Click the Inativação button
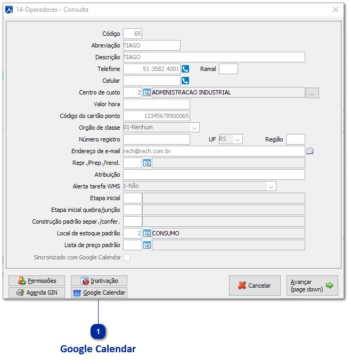Viewport: 351px width, 364px height. (x=99, y=281)
